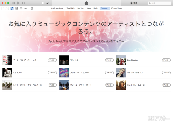
Task: Click the artist name ピットブル
Action: pos(17,73)
